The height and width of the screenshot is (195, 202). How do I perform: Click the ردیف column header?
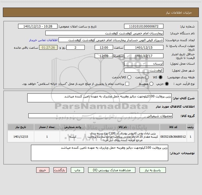pos(190,127)
